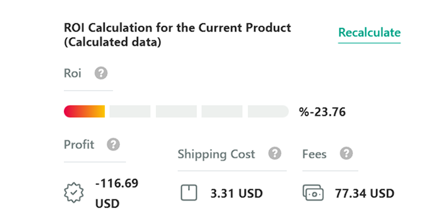Screen dimensions: 434x224
Task: Click the %-23.76 ROI percentage value
Action: click(322, 112)
